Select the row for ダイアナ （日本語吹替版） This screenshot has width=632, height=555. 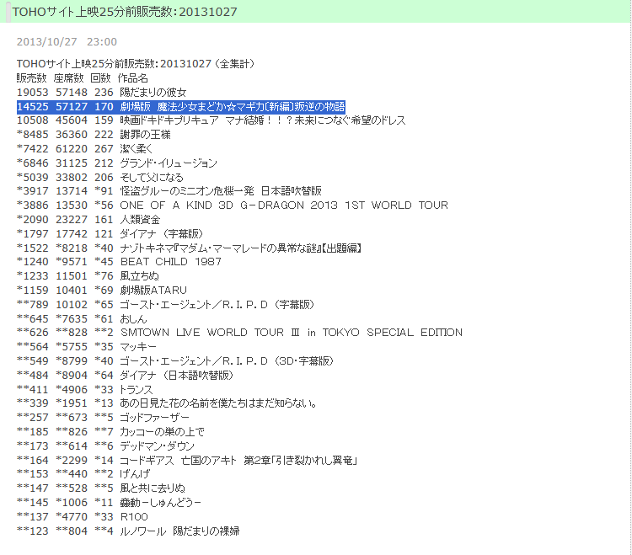126,375
